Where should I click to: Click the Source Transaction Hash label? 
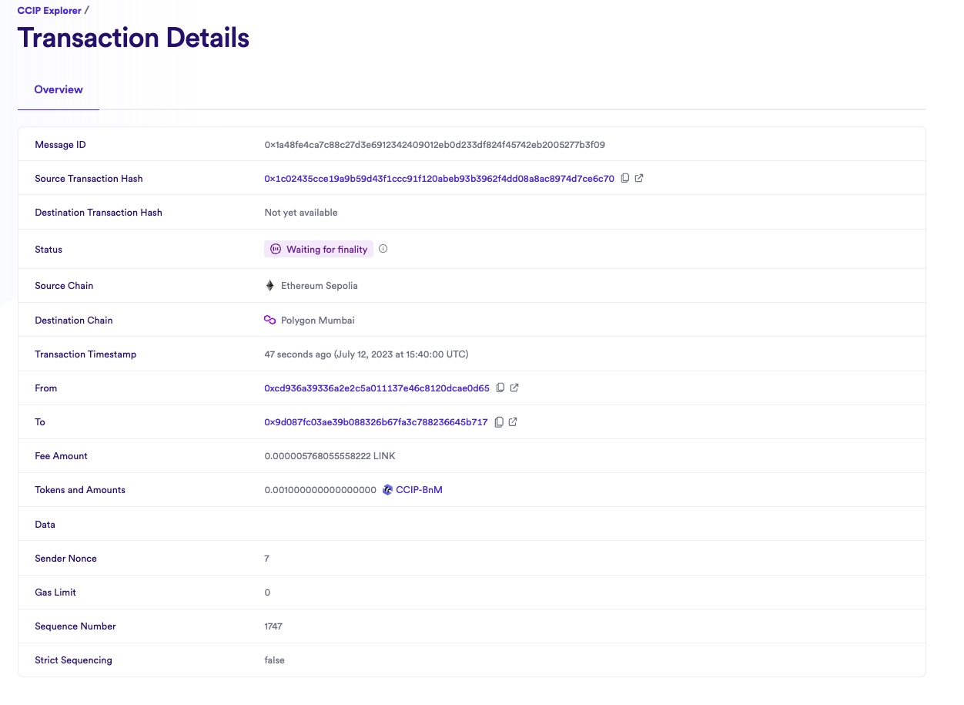tap(89, 179)
